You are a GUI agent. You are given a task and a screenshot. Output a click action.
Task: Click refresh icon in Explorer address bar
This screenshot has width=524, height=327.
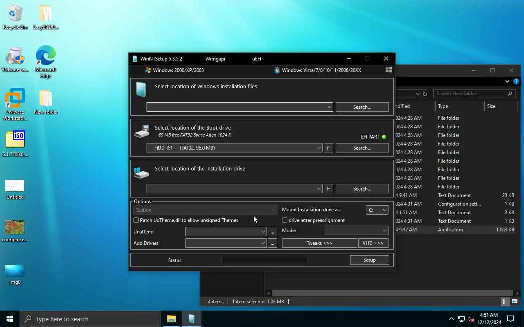pyautogui.click(x=425, y=94)
